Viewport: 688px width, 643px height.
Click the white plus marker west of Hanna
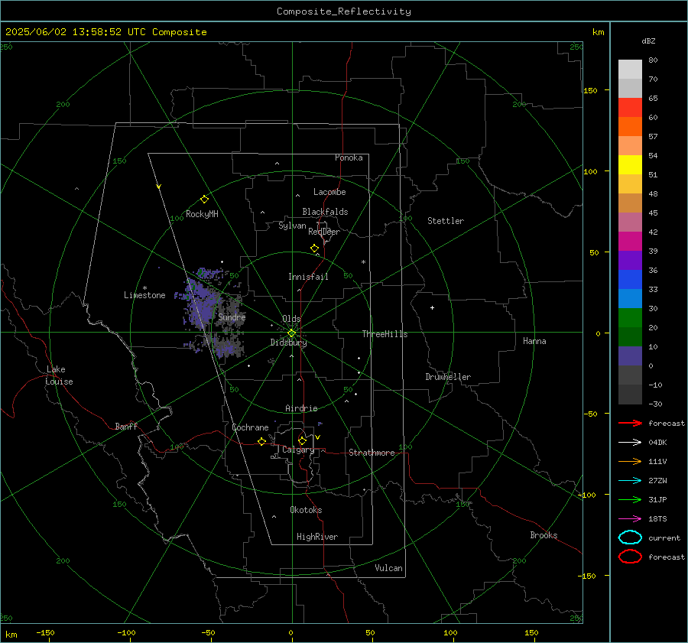(432, 307)
